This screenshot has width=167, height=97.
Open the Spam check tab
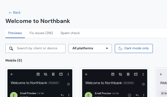tap(70, 33)
